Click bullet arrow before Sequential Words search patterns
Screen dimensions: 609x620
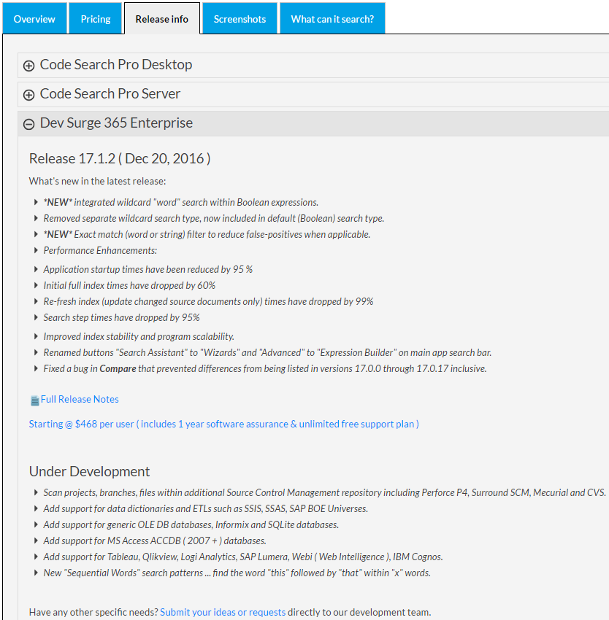click(36, 573)
